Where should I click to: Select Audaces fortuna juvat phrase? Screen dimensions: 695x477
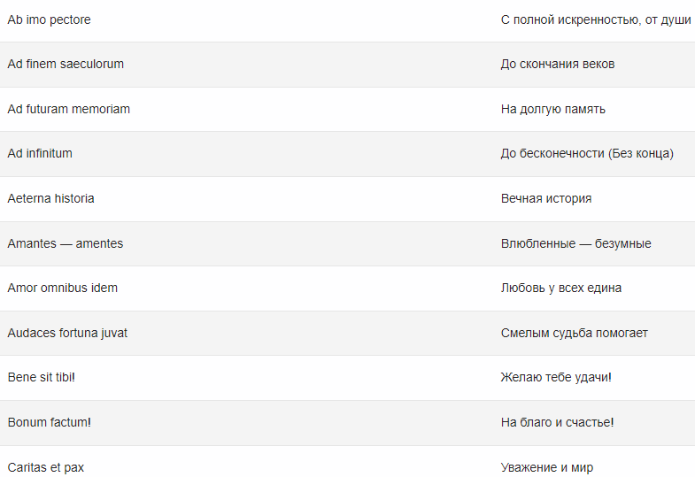(67, 333)
